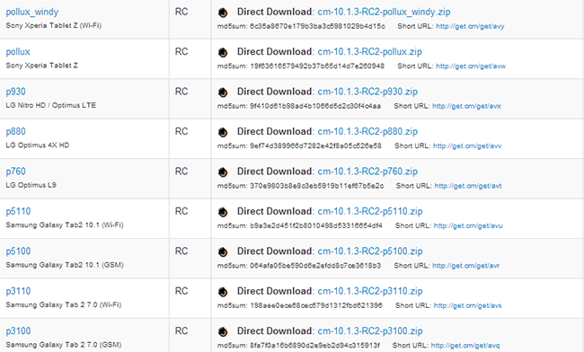Click the LG Nitro HD / Optimus LTE description
This screenshot has width=584, height=352.
point(51,105)
